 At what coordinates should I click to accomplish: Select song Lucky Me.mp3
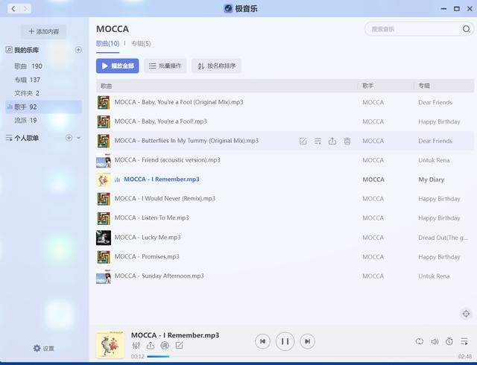(x=285, y=238)
